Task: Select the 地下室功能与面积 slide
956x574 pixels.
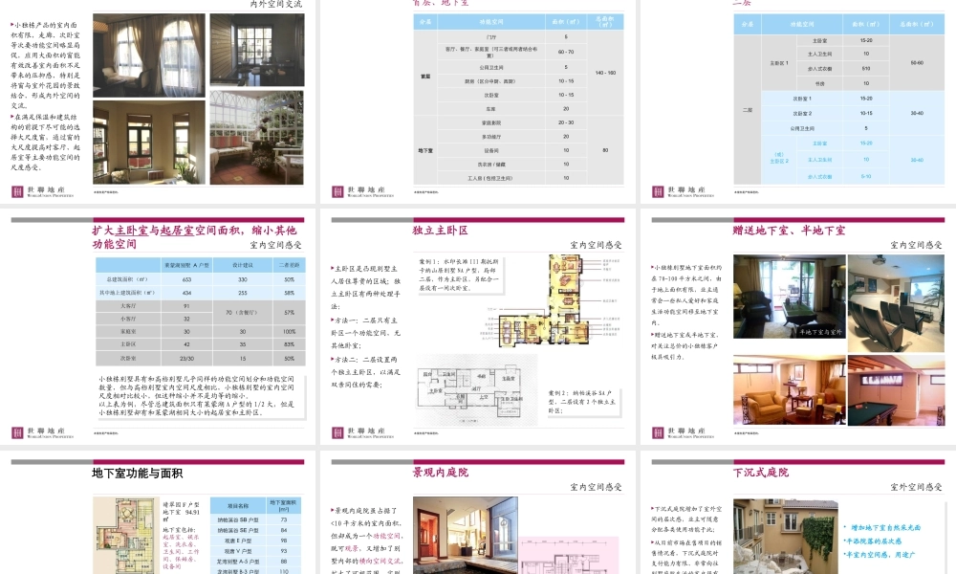Action: click(158, 513)
